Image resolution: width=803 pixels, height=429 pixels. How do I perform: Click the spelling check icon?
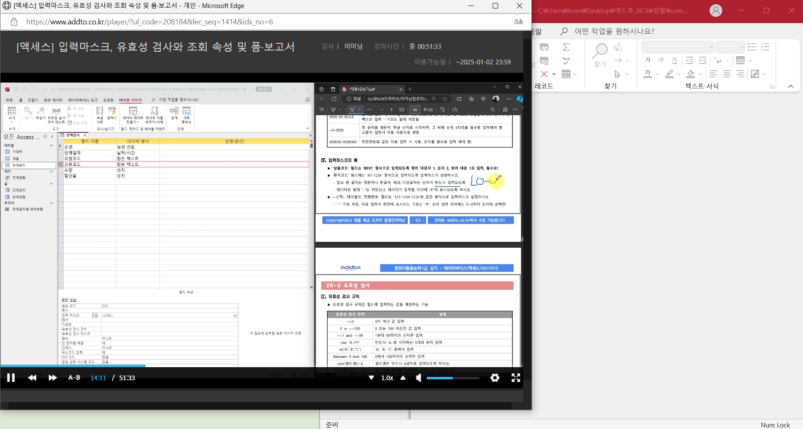566,61
